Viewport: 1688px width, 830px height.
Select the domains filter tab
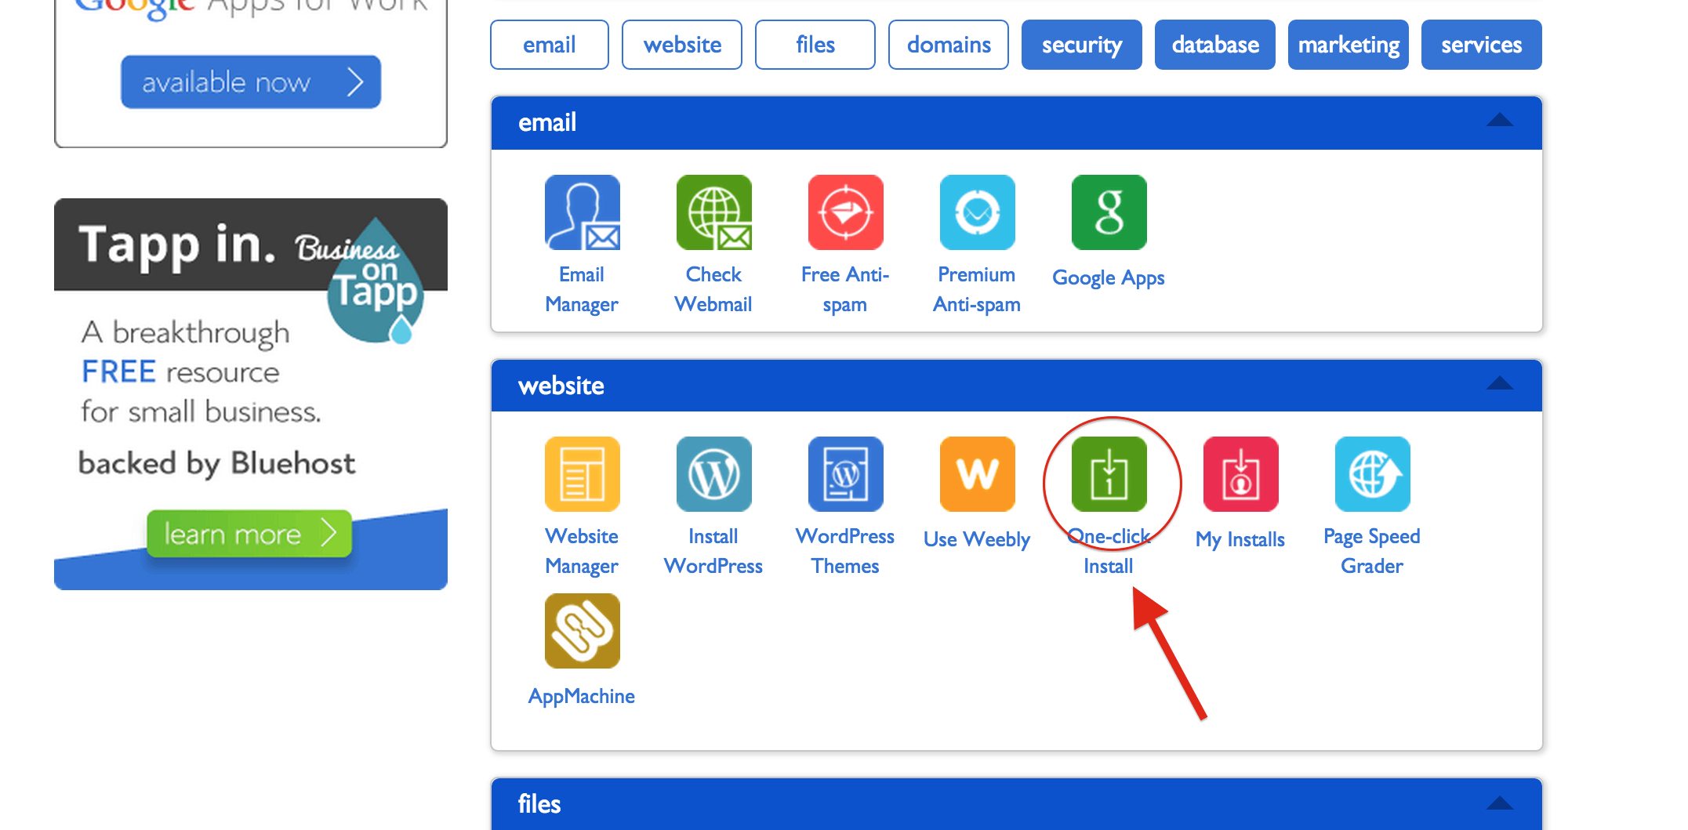[949, 45]
